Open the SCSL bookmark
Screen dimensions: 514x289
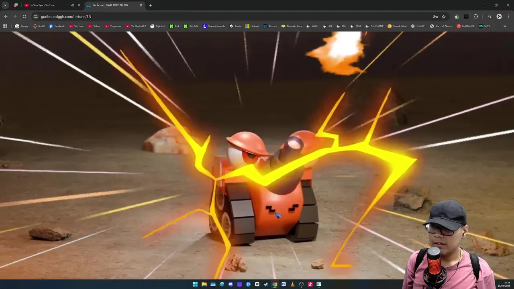(x=355, y=26)
